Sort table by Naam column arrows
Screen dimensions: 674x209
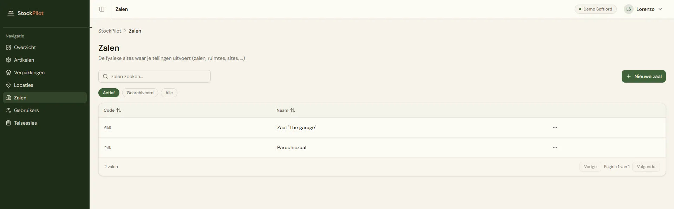coord(293,110)
